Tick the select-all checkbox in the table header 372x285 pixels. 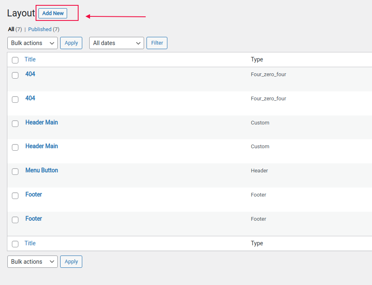pyautogui.click(x=15, y=60)
